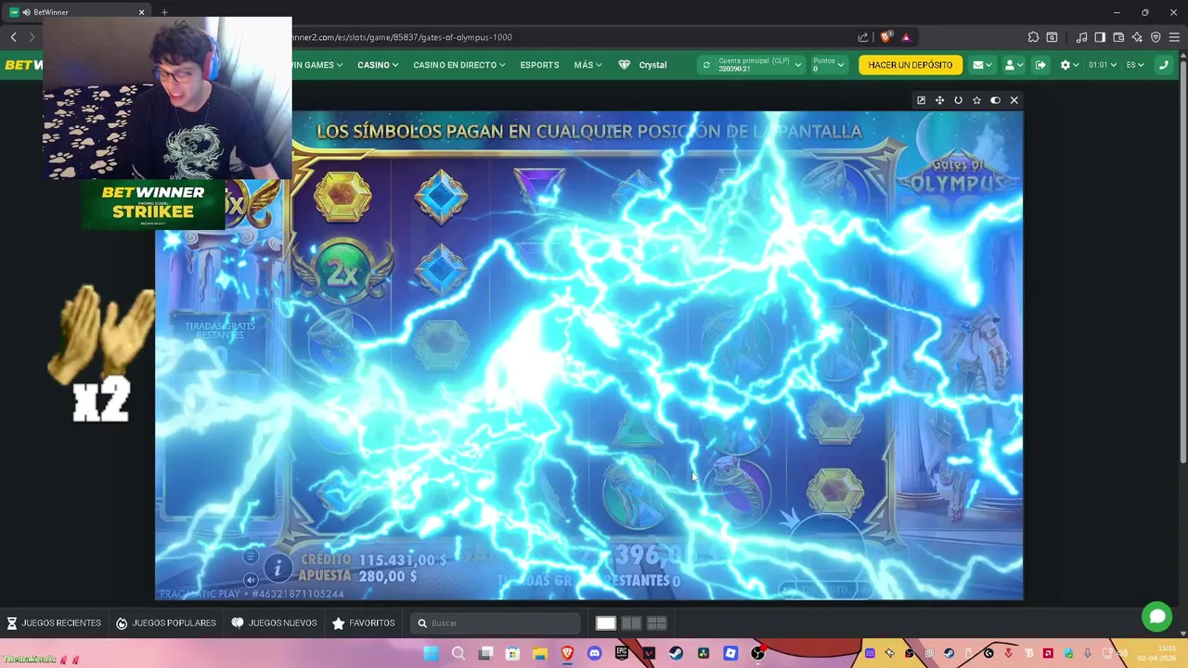Viewport: 1188px width, 668px height.
Task: Show JUEGOS POPULARES
Action: point(166,623)
